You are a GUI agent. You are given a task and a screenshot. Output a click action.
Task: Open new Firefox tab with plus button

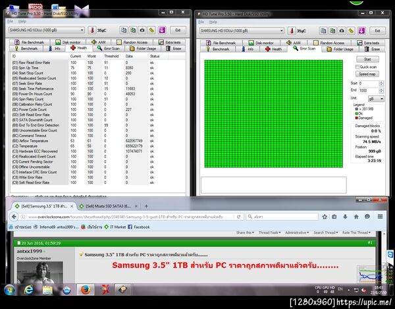146,206
